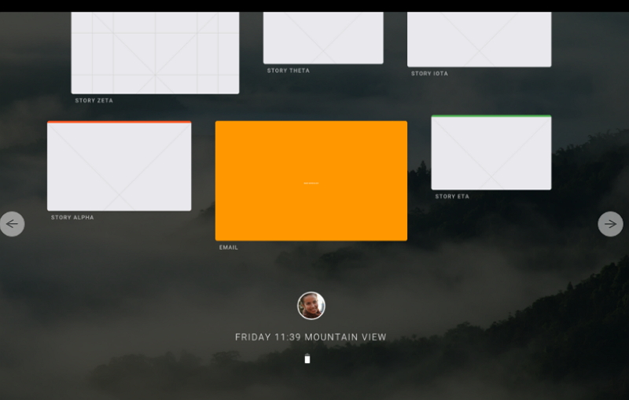The height and width of the screenshot is (400, 629).
Task: Click the battery status icon
Action: click(307, 359)
